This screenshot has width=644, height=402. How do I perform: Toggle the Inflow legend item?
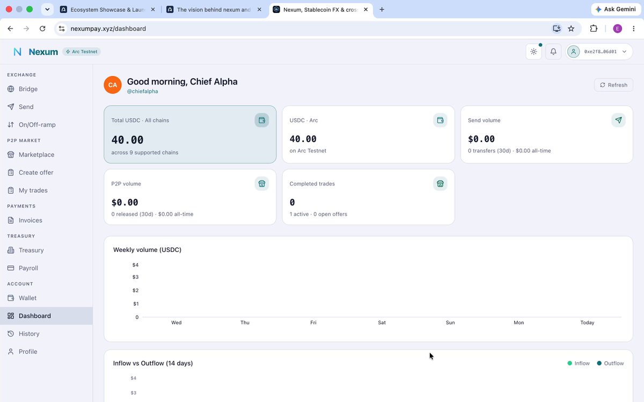[x=579, y=363]
